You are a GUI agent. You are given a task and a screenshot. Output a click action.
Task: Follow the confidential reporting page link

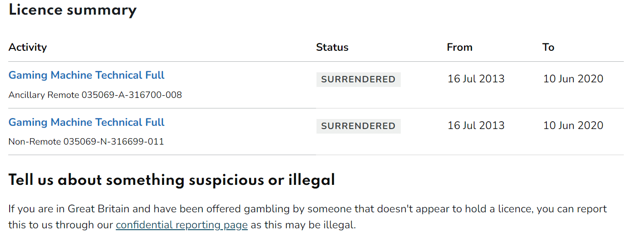[181, 225]
